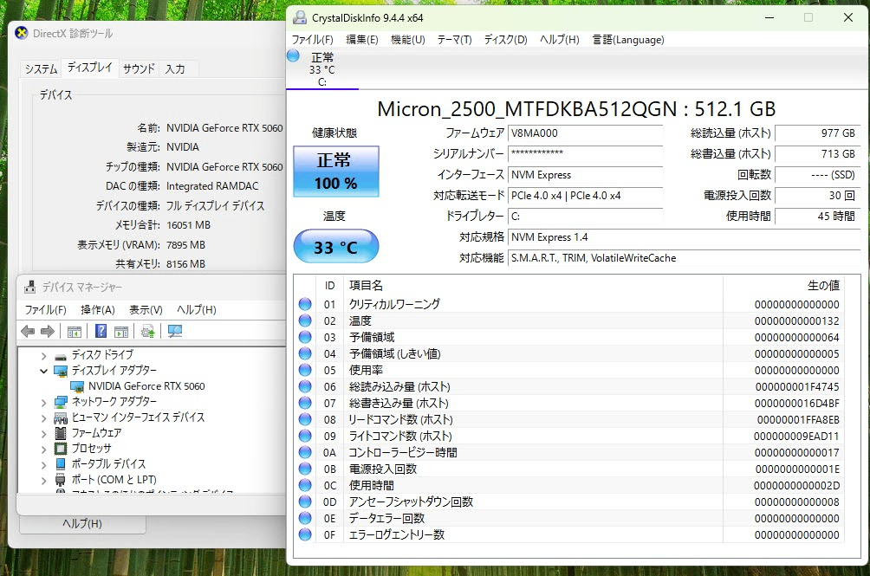Click the ファームウェア device category icon

pos(61,432)
